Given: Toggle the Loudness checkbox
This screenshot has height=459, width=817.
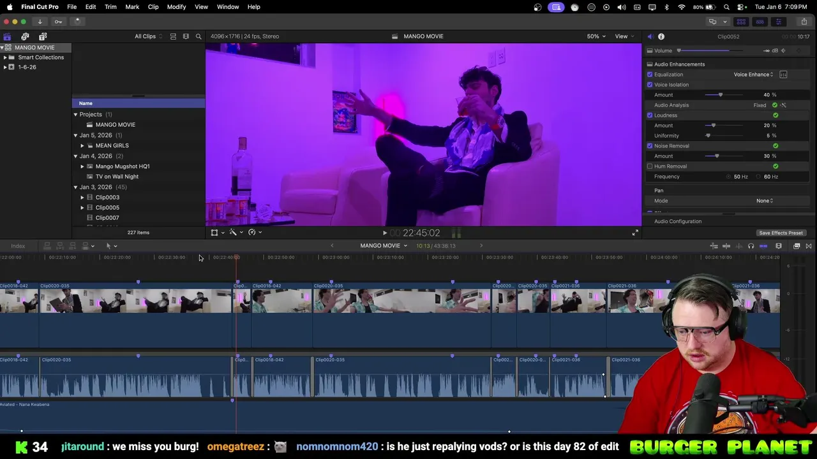Looking at the screenshot, I should point(650,115).
